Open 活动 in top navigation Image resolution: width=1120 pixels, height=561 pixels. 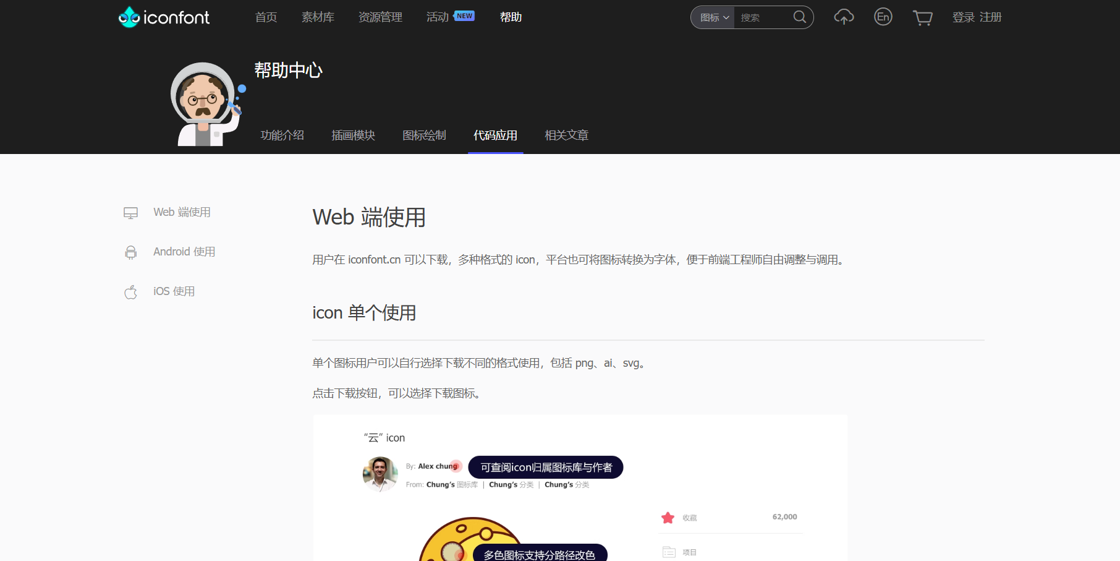[437, 17]
